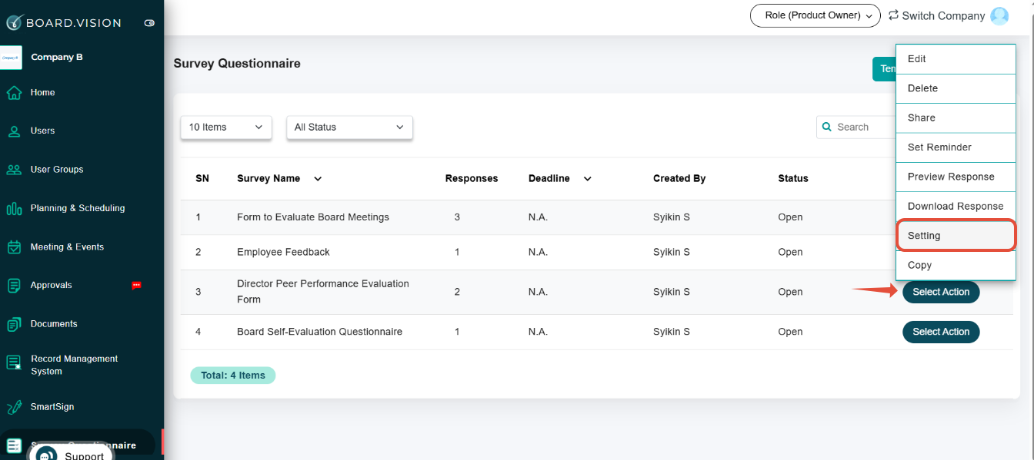Viewport: 1034px width, 460px height.
Task: Click the SmartSign pen icon
Action: click(x=14, y=407)
